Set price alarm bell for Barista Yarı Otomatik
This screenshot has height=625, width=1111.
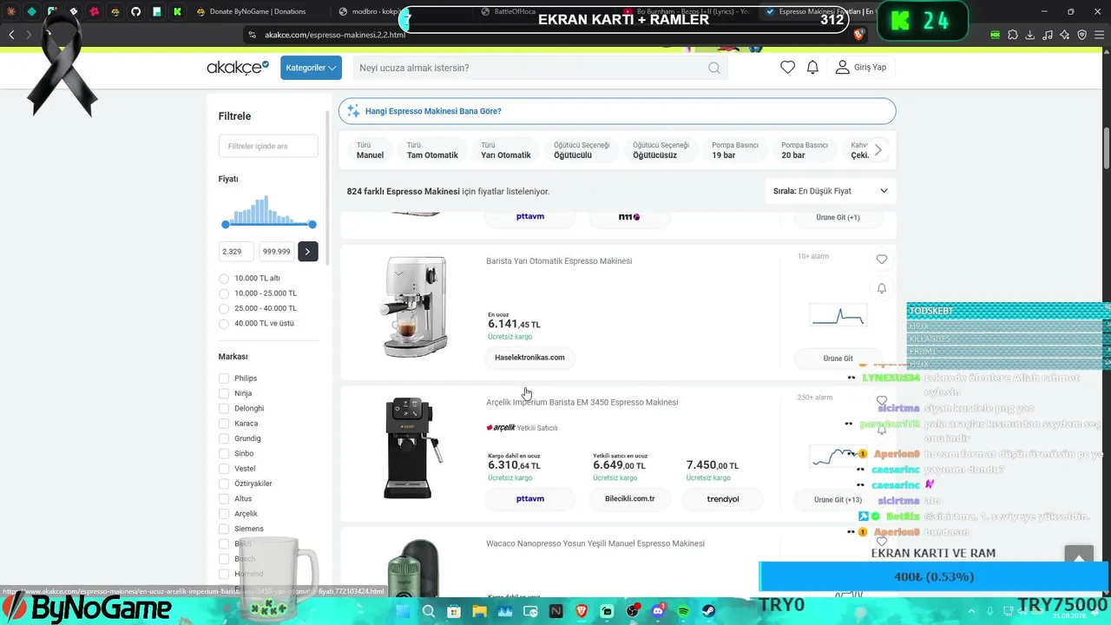coord(882,288)
